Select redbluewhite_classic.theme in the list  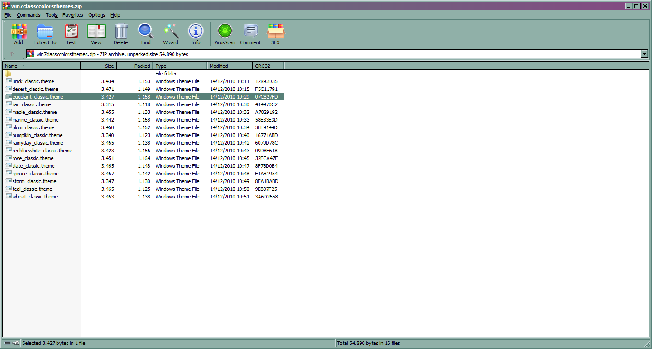coord(42,151)
